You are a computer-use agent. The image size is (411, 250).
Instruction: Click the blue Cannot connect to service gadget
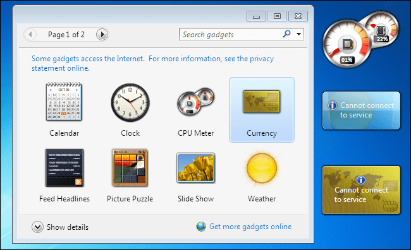click(x=361, y=110)
